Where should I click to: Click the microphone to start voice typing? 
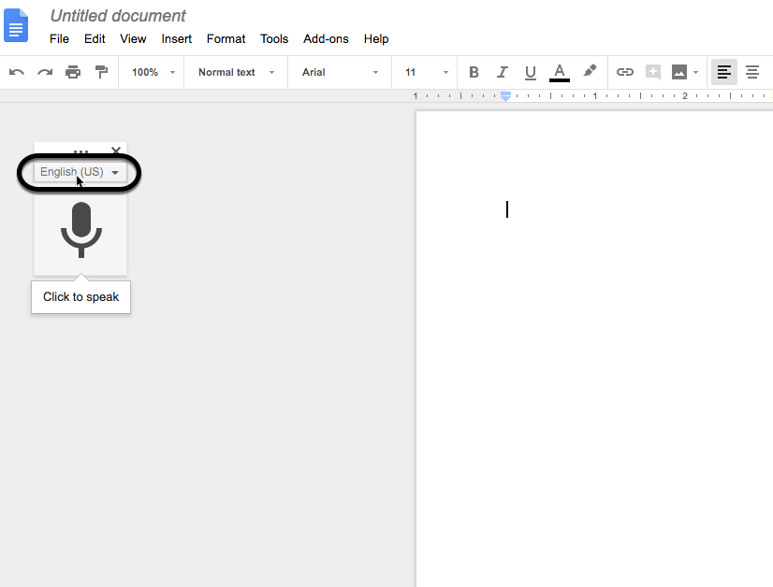tap(80, 229)
